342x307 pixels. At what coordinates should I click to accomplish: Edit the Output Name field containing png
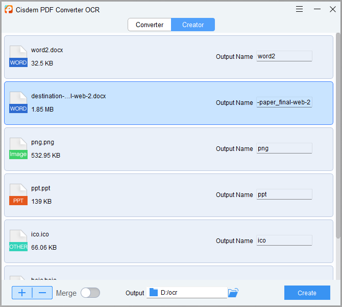click(x=284, y=148)
